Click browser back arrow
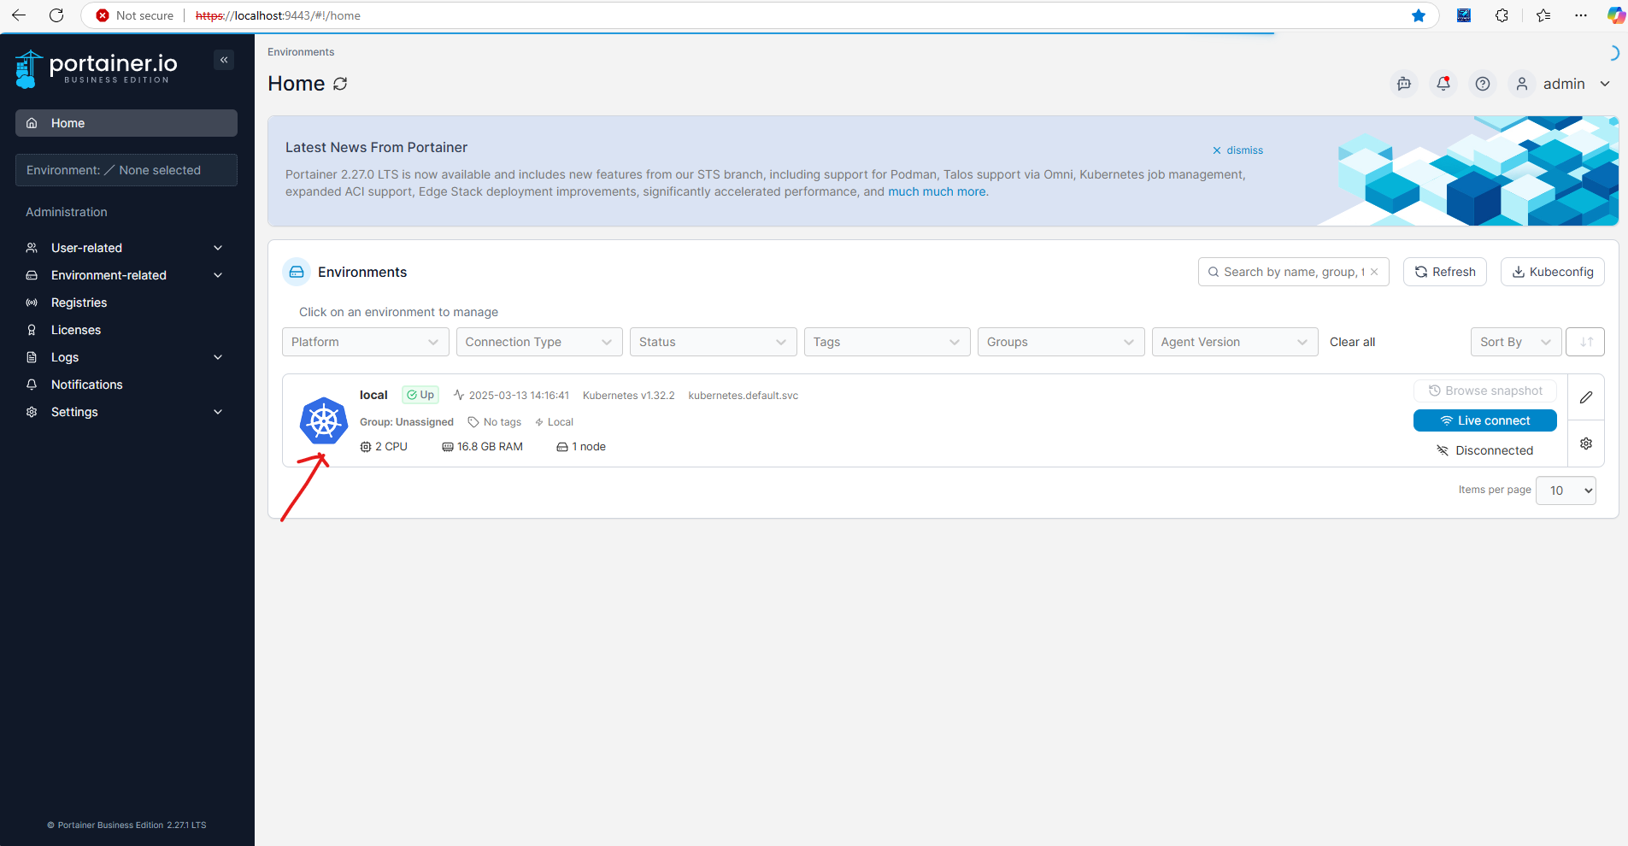Image resolution: width=1628 pixels, height=846 pixels. click(19, 15)
